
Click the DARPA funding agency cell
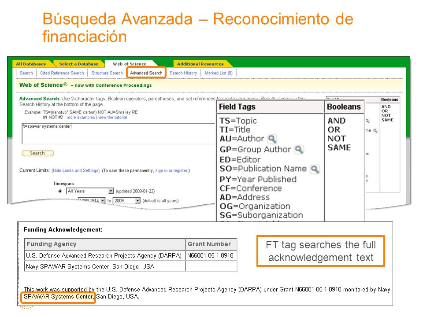[x=105, y=255]
